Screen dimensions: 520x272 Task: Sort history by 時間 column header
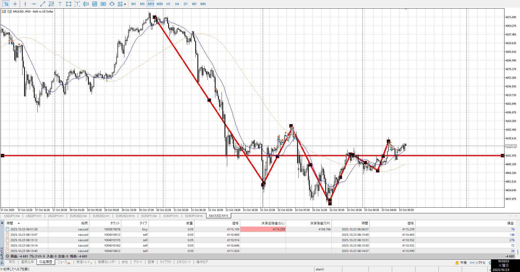(x=10, y=223)
